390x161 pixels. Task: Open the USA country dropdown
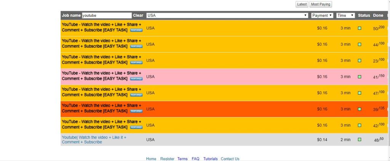point(227,15)
